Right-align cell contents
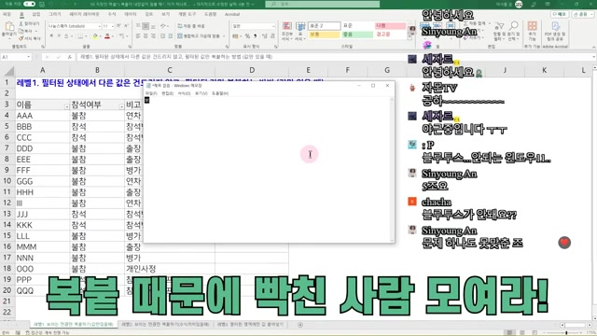Screen dimensions: 597x336 tap(153, 35)
